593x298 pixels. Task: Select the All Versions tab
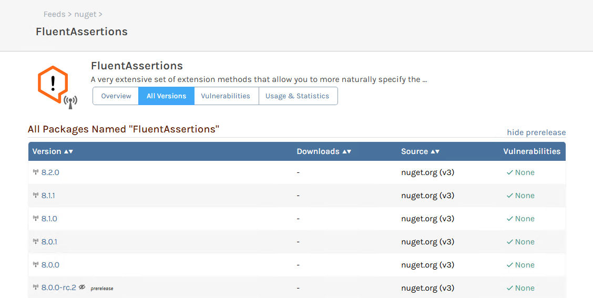167,96
